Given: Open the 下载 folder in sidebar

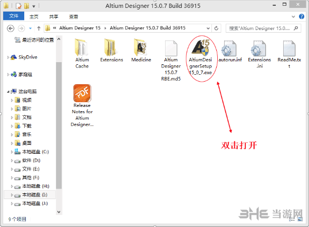Looking at the screenshot, I should coord(23,126).
